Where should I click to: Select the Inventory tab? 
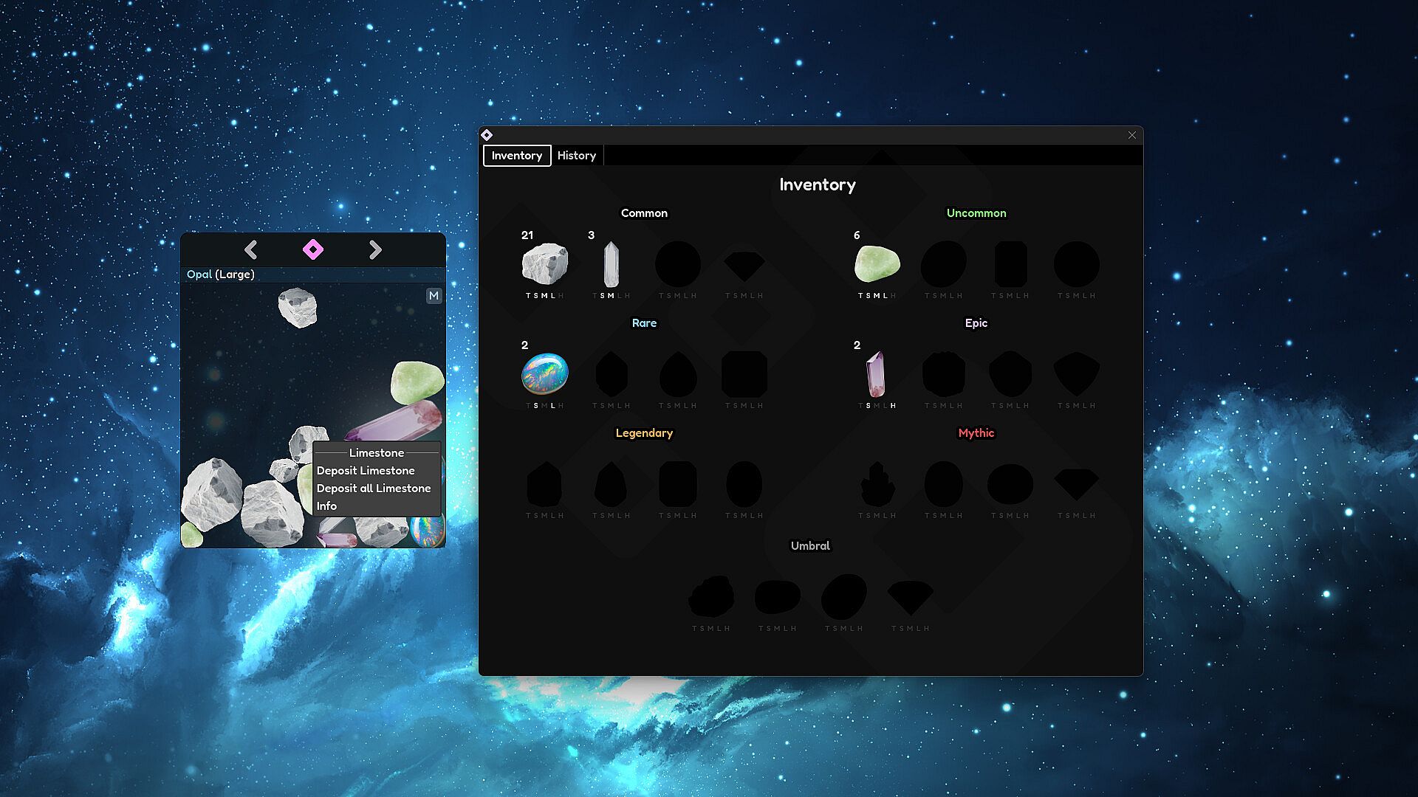517,156
